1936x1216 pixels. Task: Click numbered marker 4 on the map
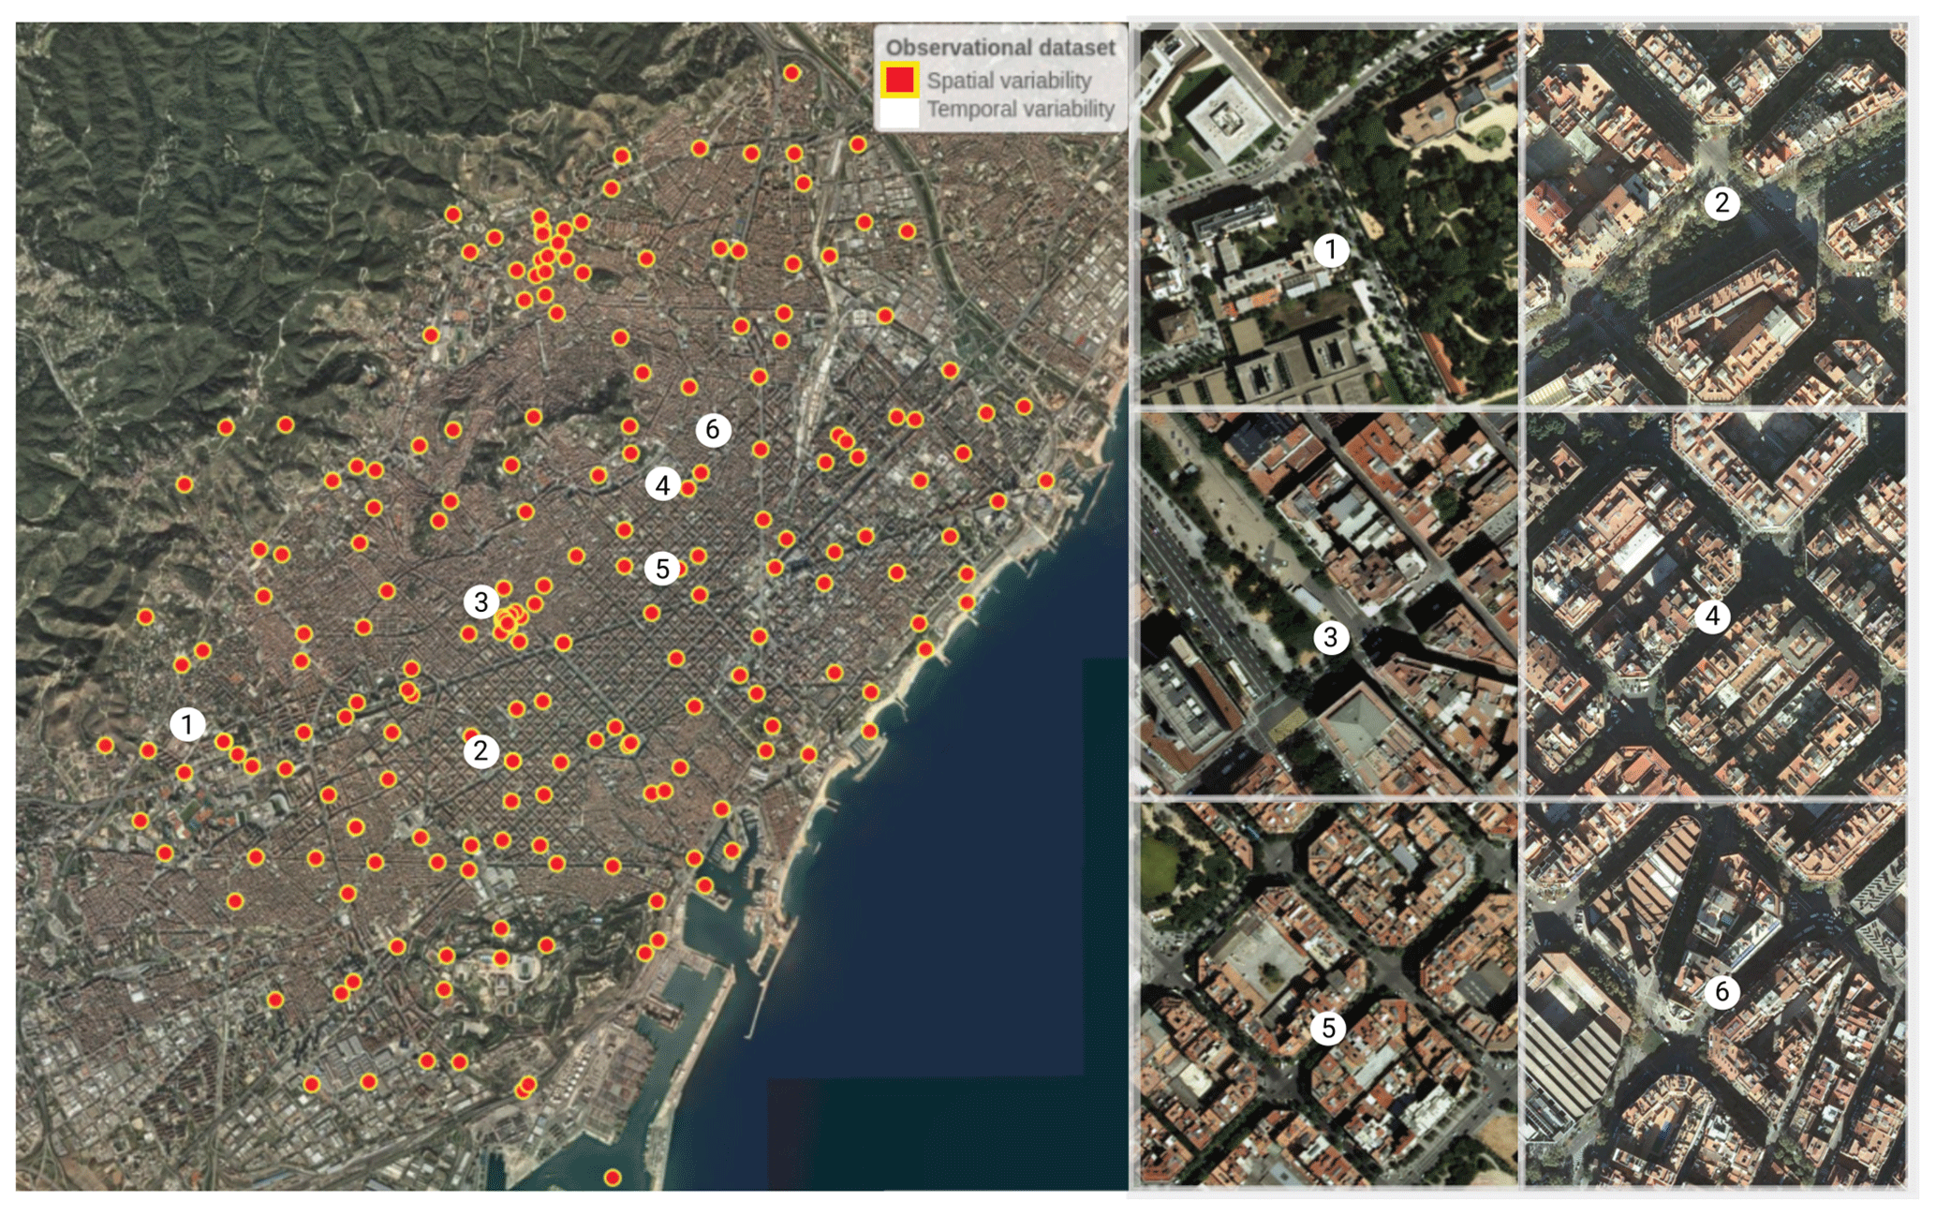pos(662,484)
